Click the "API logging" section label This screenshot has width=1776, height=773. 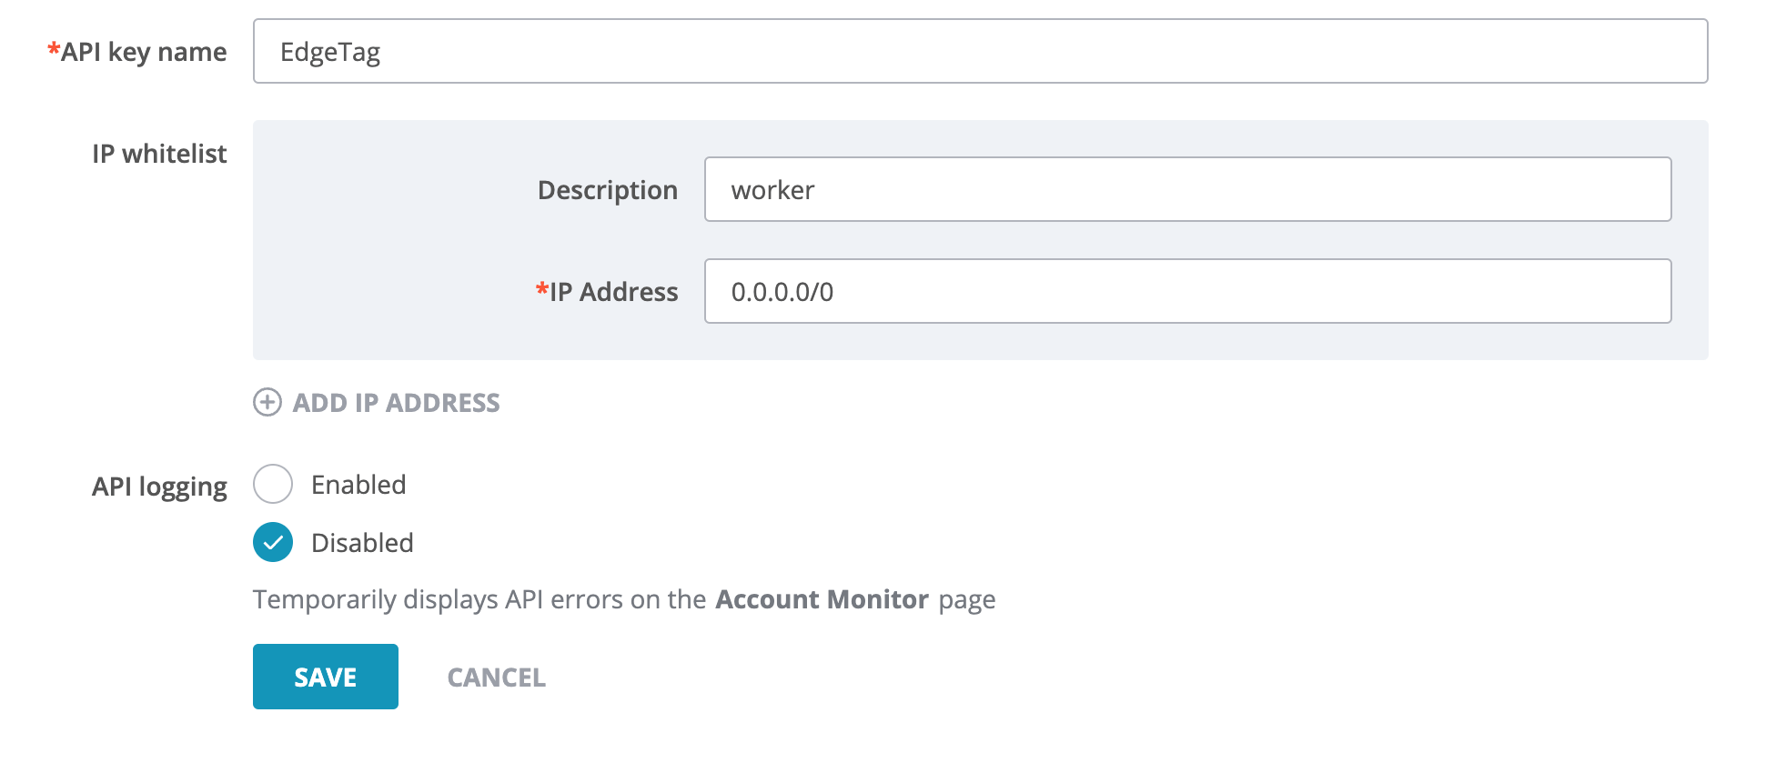[x=159, y=487]
